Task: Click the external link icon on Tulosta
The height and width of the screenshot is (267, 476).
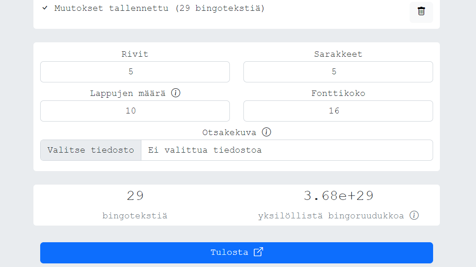Action: [x=258, y=252]
